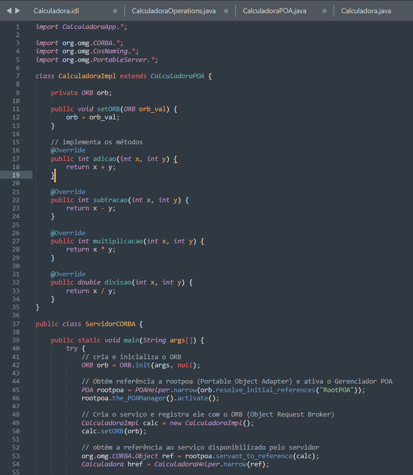This screenshot has width=413, height=475.
Task: Click 'resolve_initial_references' method call
Action: coord(265,390)
